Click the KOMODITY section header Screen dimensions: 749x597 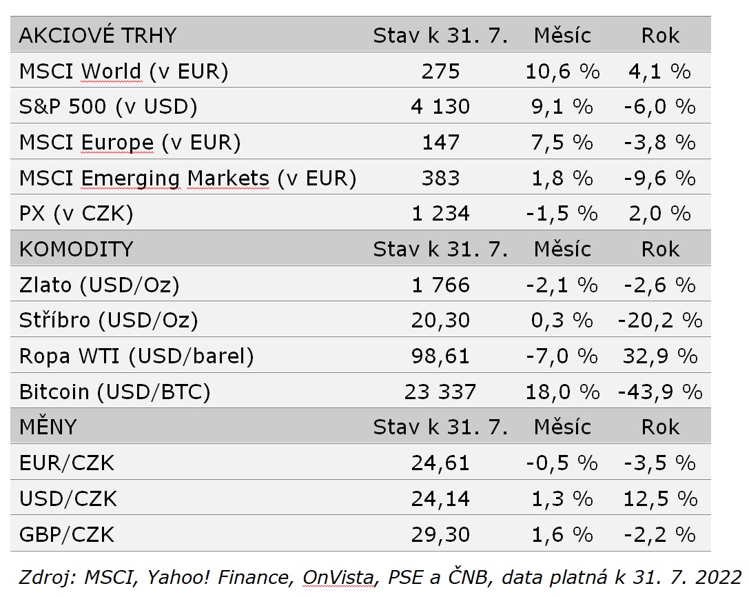click(x=76, y=249)
